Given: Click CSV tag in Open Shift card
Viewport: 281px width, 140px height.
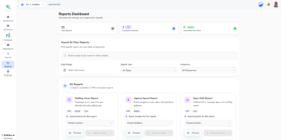Looking at the screenshot, I should pyautogui.click(x=195, y=111).
